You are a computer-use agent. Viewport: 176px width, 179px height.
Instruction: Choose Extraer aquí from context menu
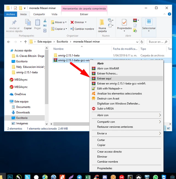click(x=127, y=79)
